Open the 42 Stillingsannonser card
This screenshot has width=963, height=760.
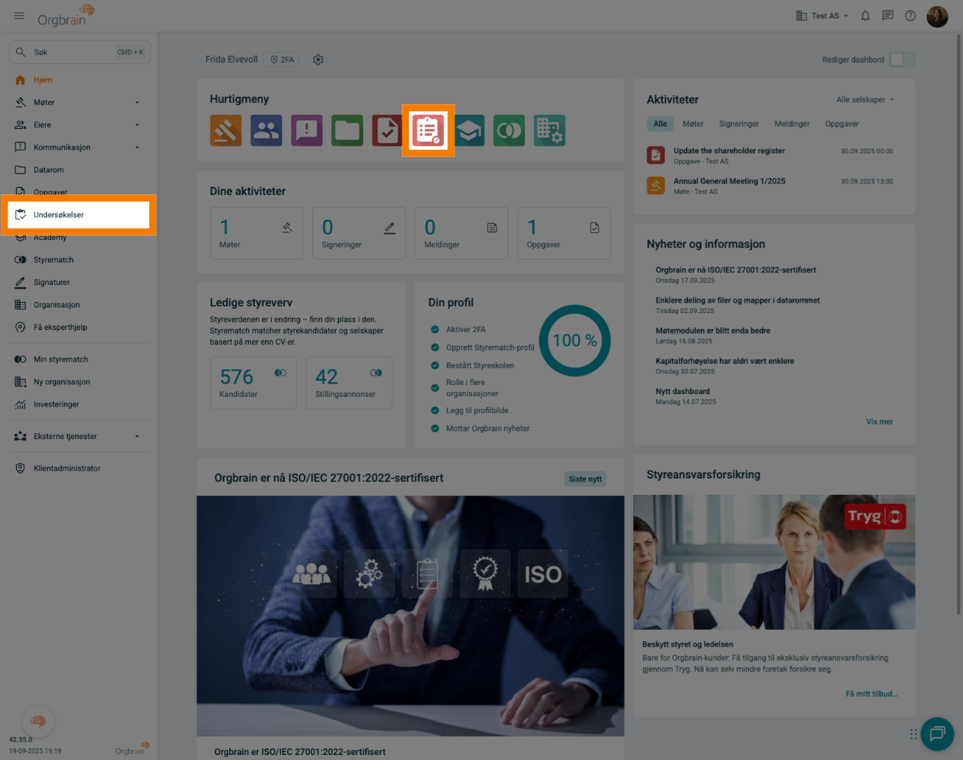coord(349,383)
